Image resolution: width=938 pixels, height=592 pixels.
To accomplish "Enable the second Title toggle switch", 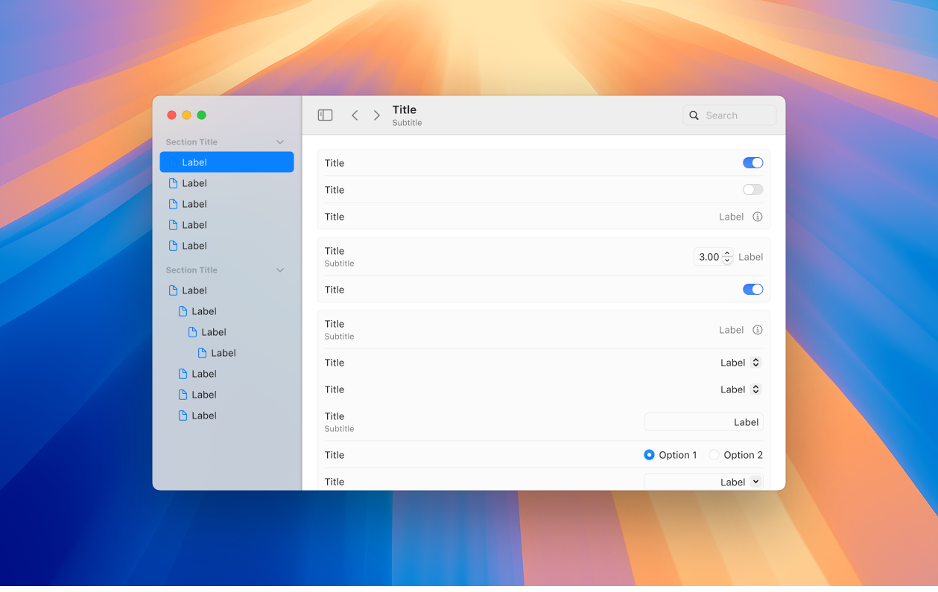I will [x=752, y=189].
